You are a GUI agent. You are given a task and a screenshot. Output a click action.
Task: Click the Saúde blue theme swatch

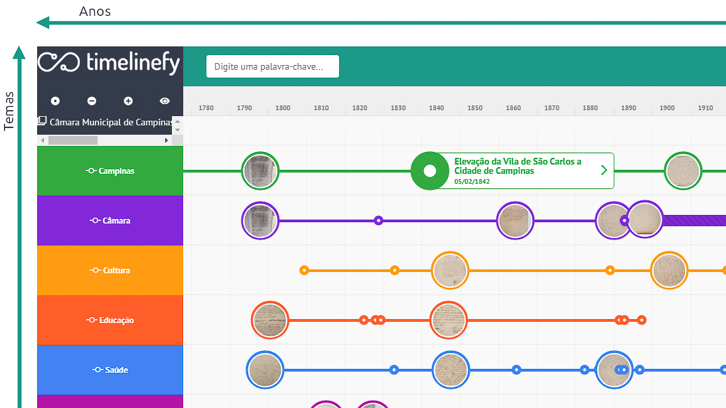point(110,370)
